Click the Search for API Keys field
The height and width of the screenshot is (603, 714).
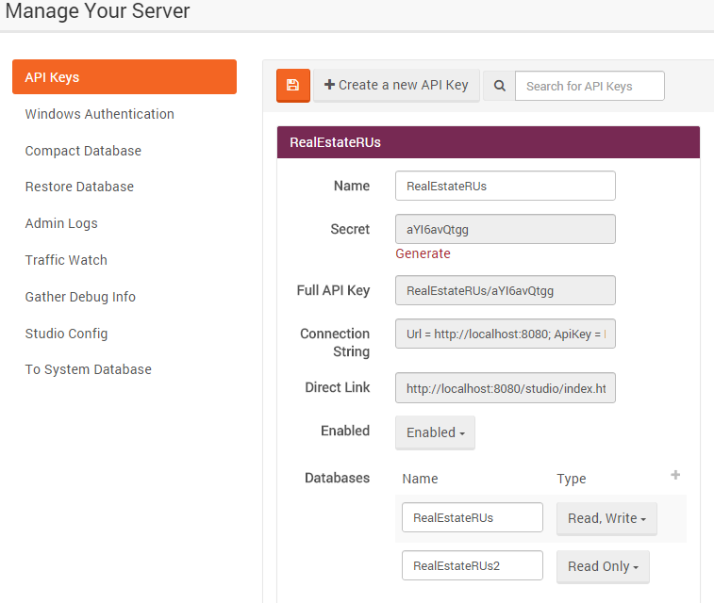point(589,86)
